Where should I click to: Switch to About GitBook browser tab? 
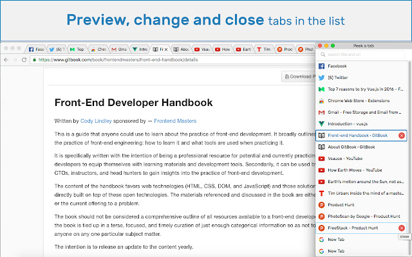[181, 49]
